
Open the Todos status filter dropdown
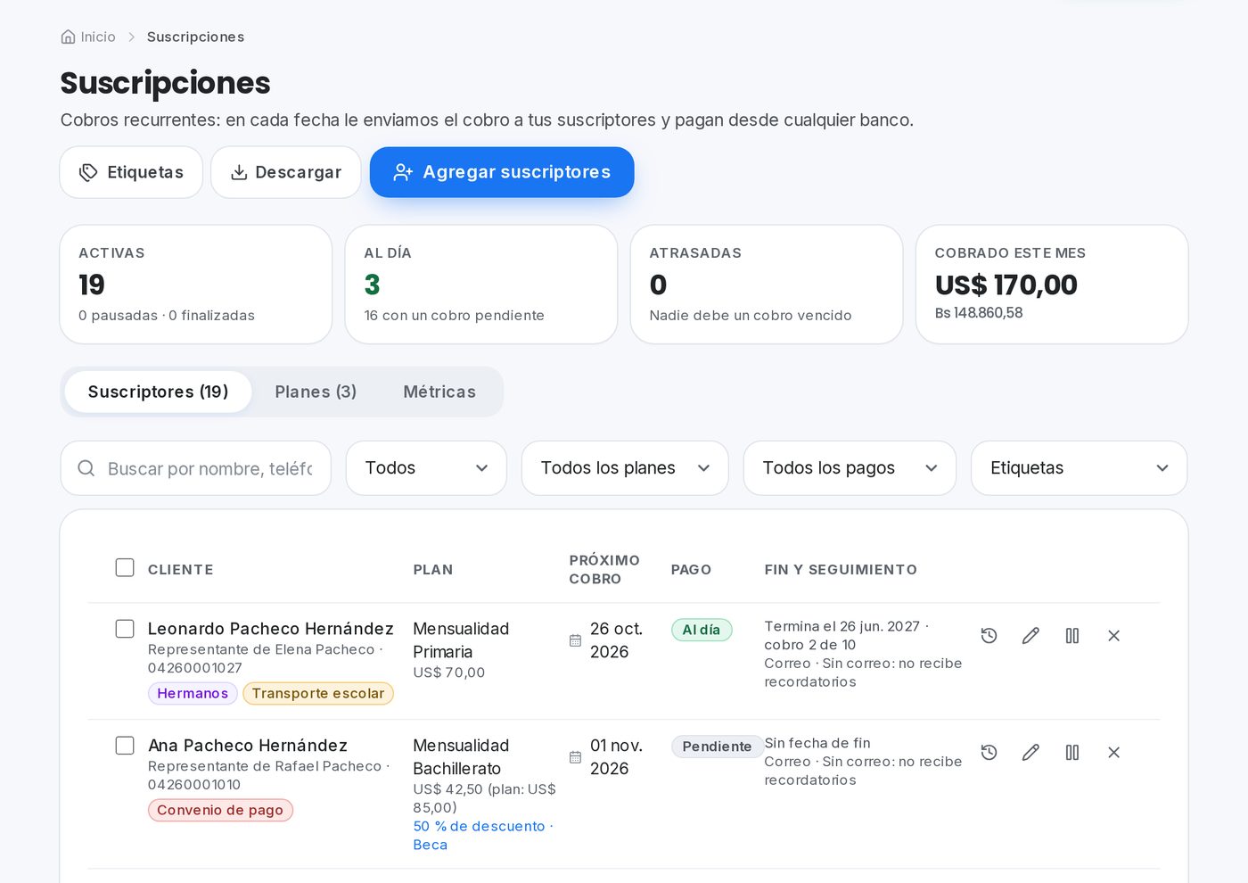point(426,468)
